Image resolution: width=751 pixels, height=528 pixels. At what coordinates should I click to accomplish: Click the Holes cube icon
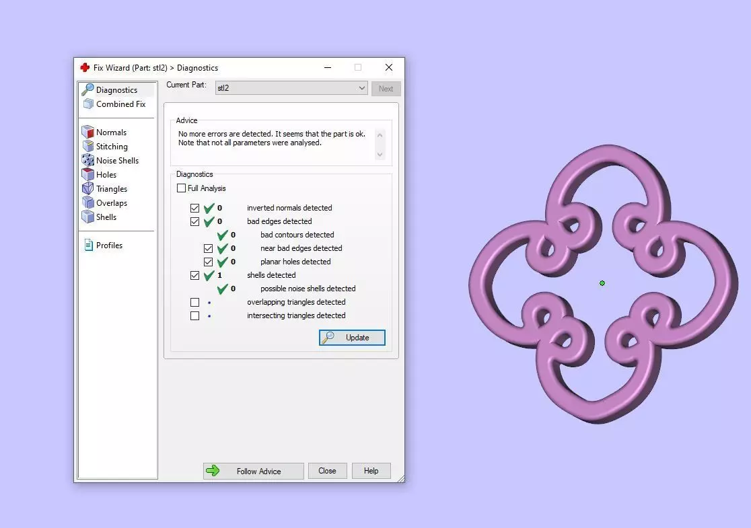(87, 174)
